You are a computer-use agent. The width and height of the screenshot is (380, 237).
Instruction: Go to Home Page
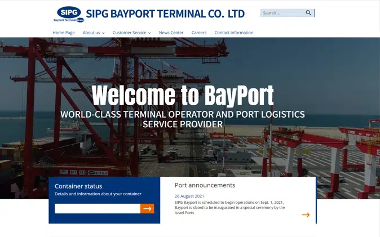(x=64, y=33)
